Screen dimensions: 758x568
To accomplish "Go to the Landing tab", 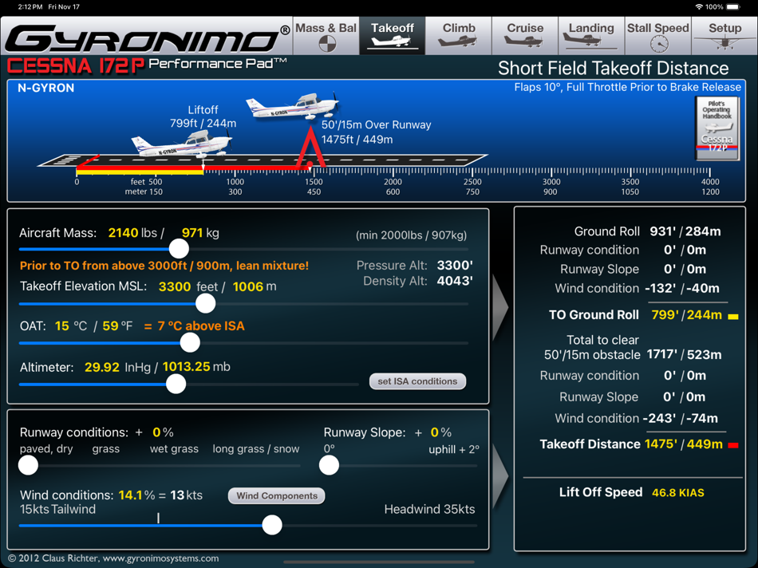I will click(x=591, y=36).
